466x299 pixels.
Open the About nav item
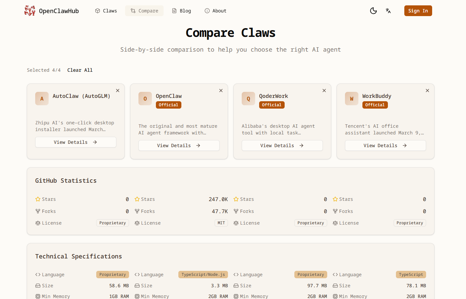[x=216, y=11]
